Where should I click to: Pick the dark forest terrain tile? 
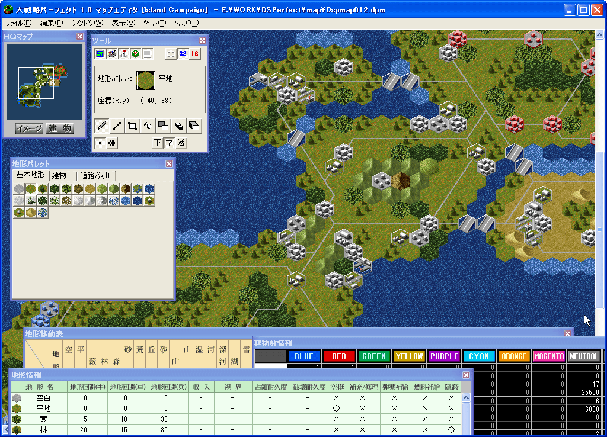coord(55,189)
